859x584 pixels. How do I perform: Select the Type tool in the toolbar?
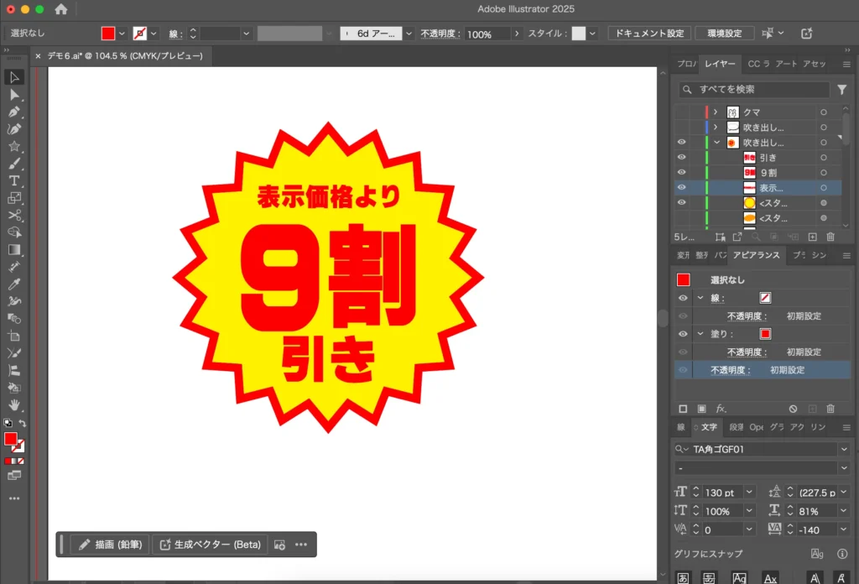(x=14, y=180)
